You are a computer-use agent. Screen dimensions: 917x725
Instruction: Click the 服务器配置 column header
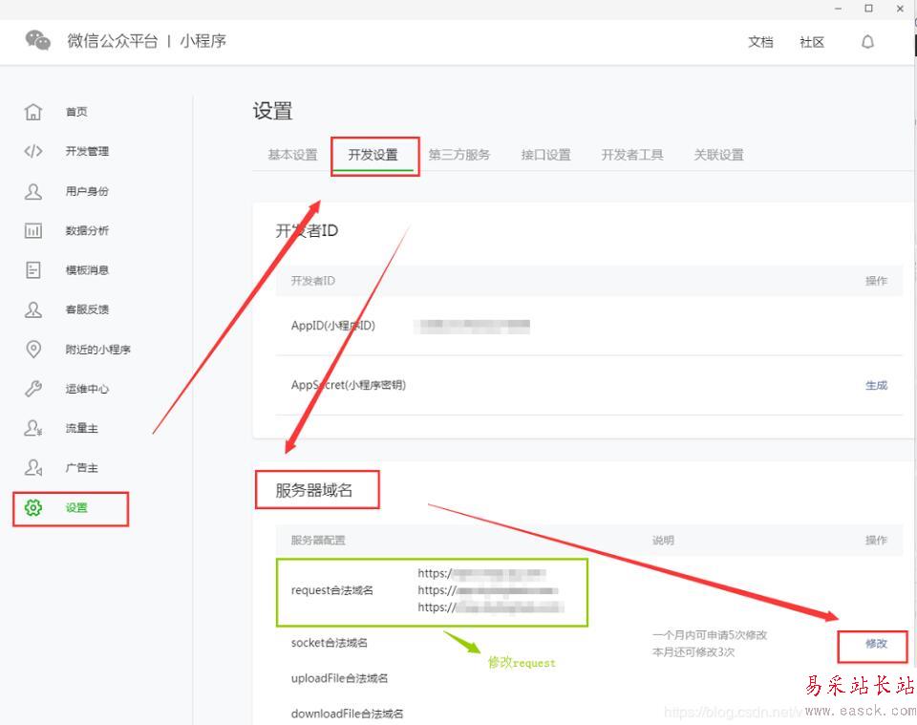click(318, 541)
